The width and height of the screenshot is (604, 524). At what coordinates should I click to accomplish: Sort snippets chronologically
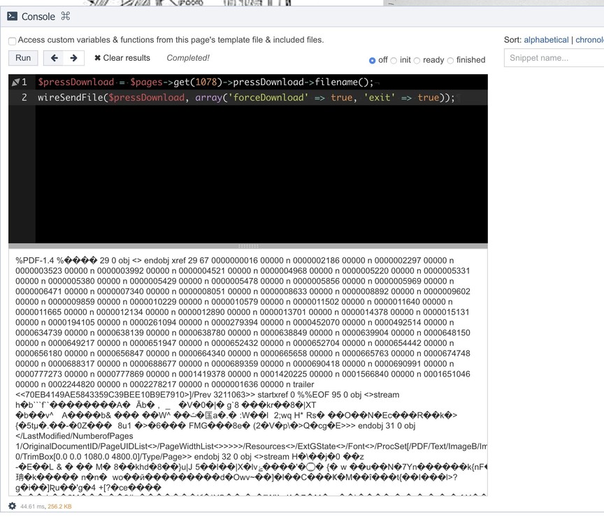click(x=589, y=40)
